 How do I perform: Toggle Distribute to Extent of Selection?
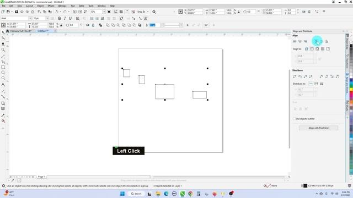pos(311,84)
